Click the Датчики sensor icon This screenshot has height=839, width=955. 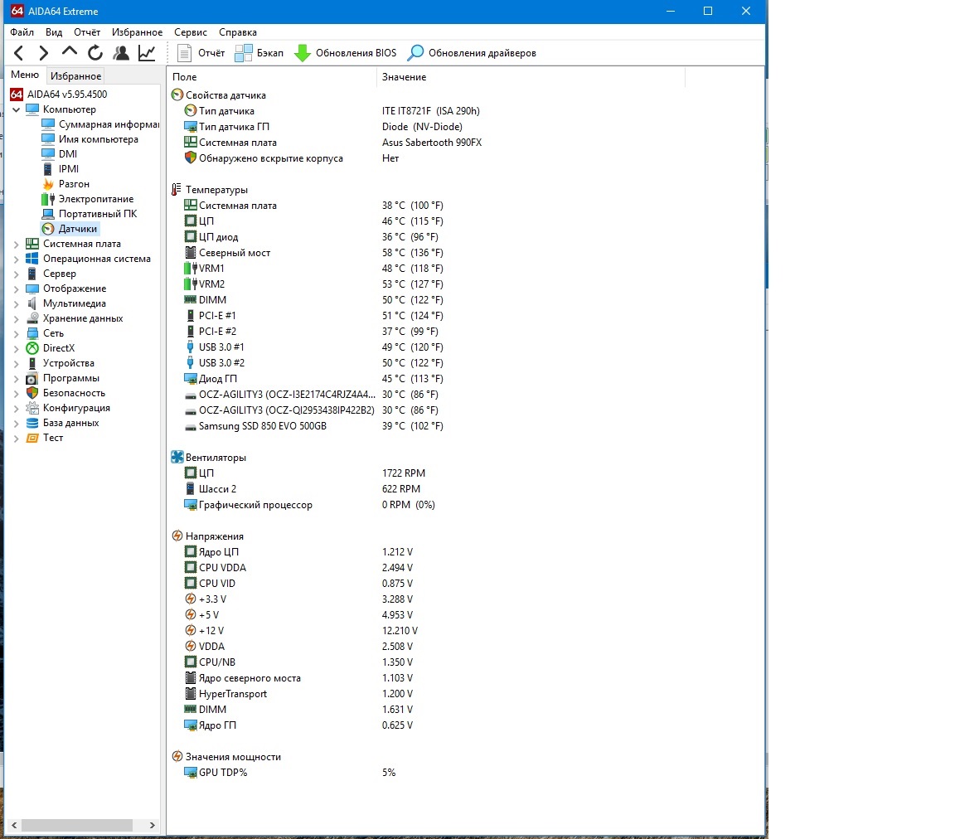[48, 229]
